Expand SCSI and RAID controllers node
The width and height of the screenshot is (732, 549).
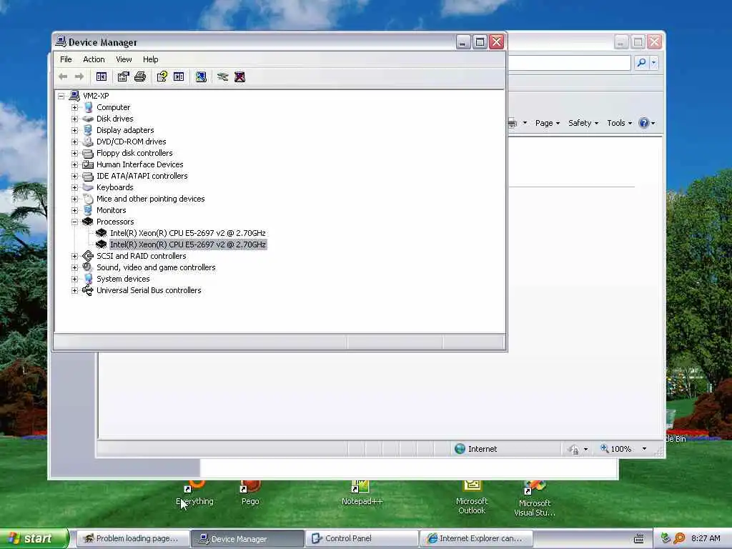[x=74, y=257]
